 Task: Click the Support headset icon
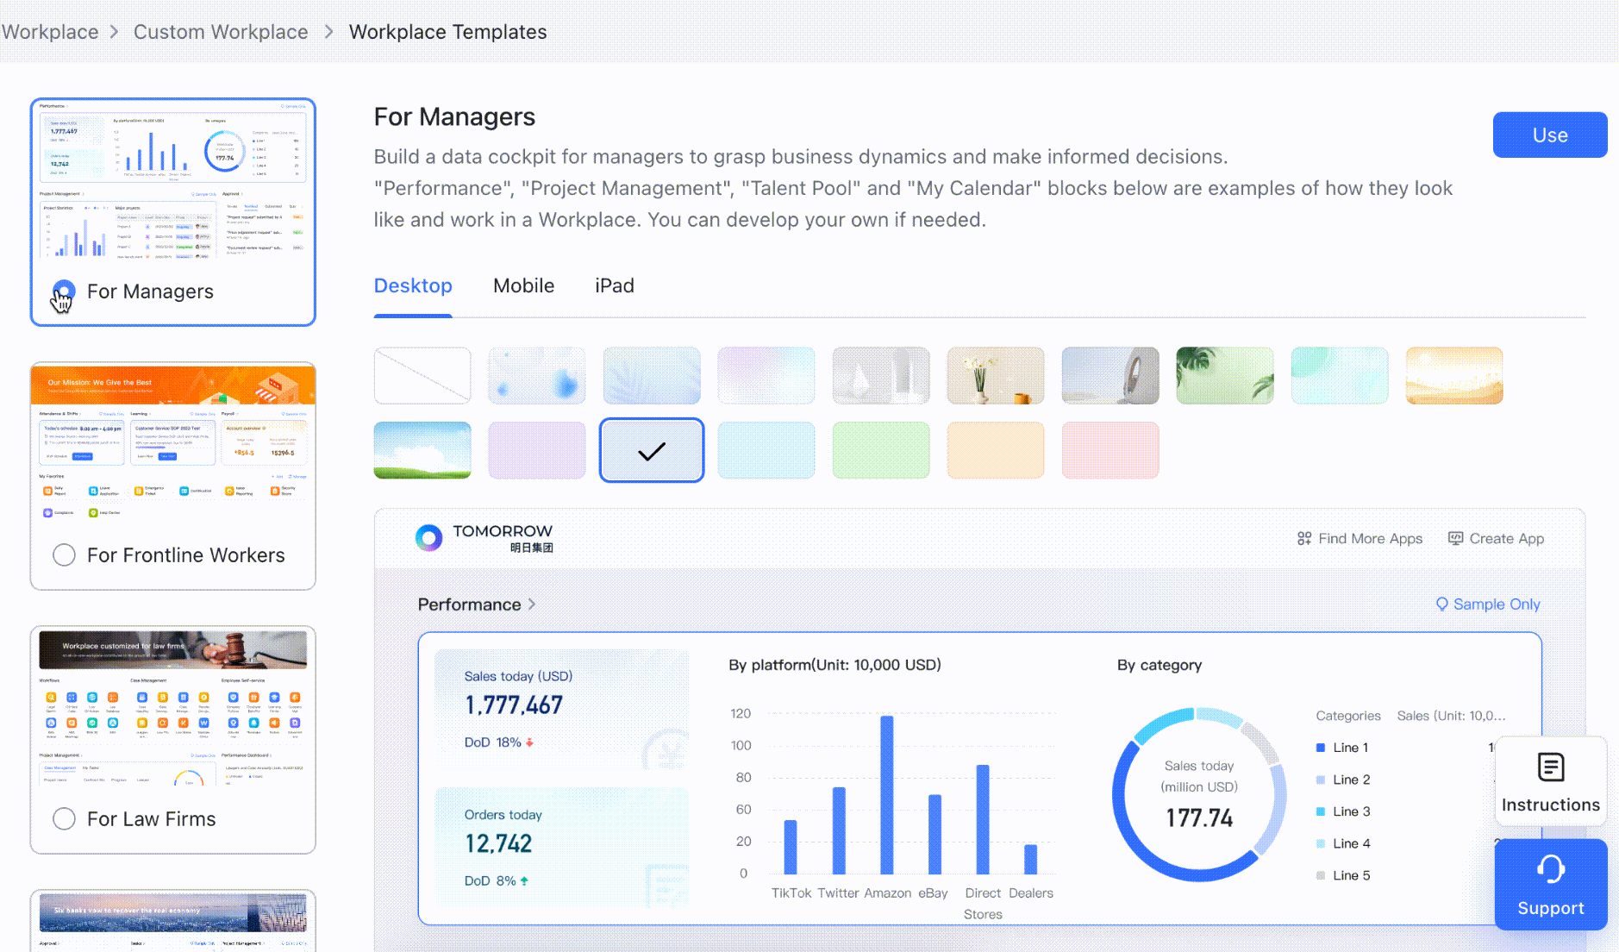(1551, 869)
